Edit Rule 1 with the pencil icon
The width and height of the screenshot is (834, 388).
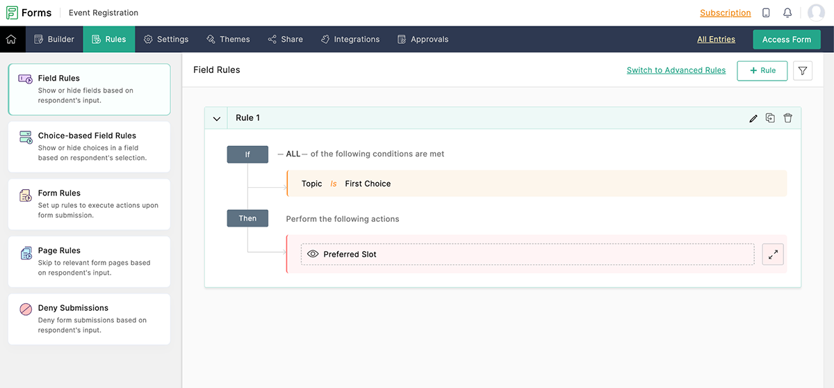[753, 118]
